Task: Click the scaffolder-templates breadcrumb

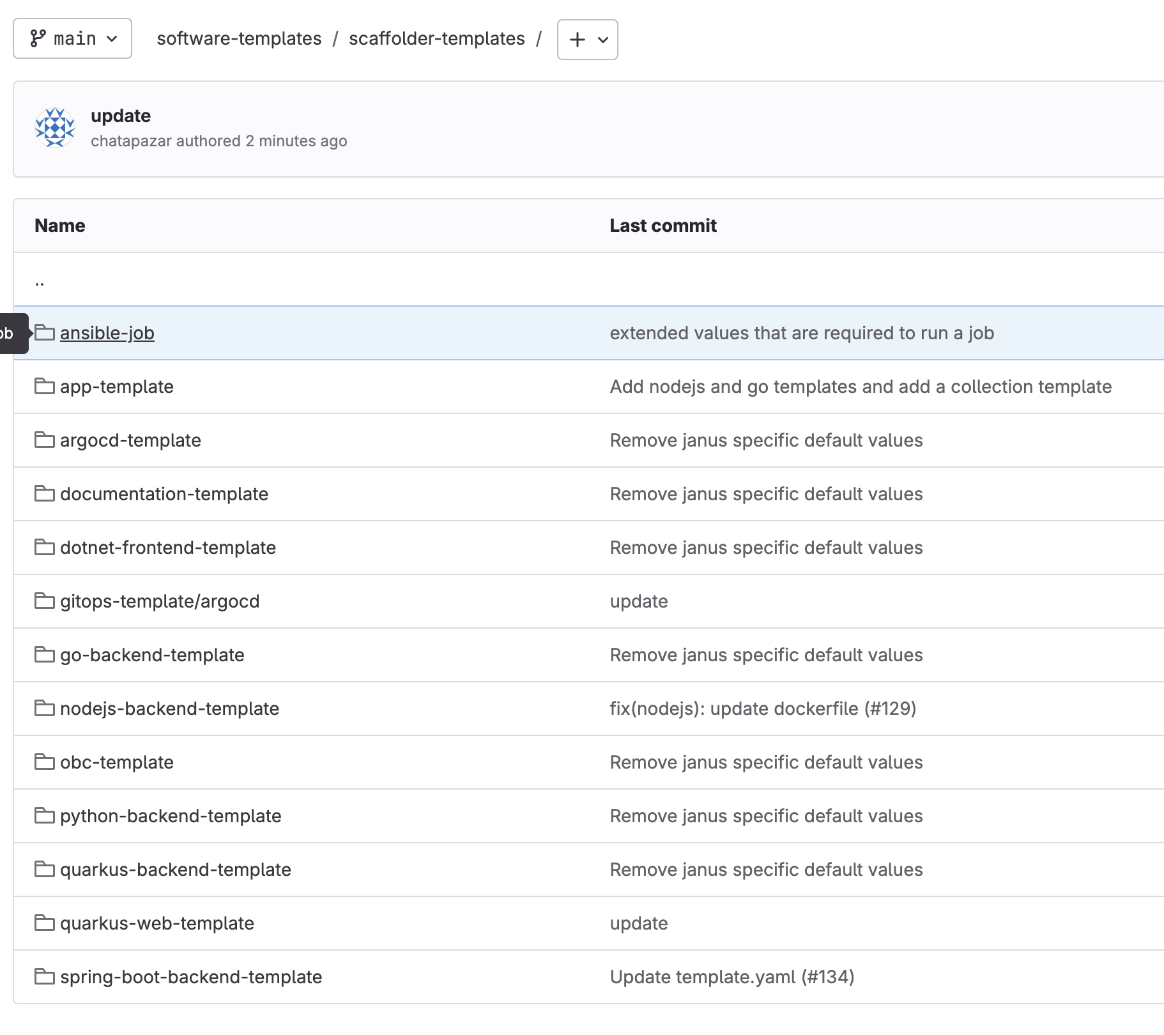Action: click(x=437, y=38)
